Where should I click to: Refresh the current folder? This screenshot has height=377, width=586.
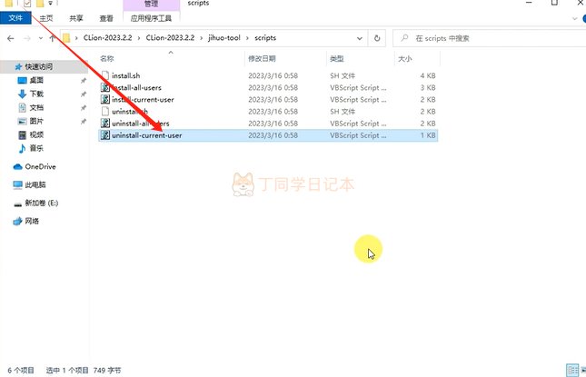(x=377, y=38)
